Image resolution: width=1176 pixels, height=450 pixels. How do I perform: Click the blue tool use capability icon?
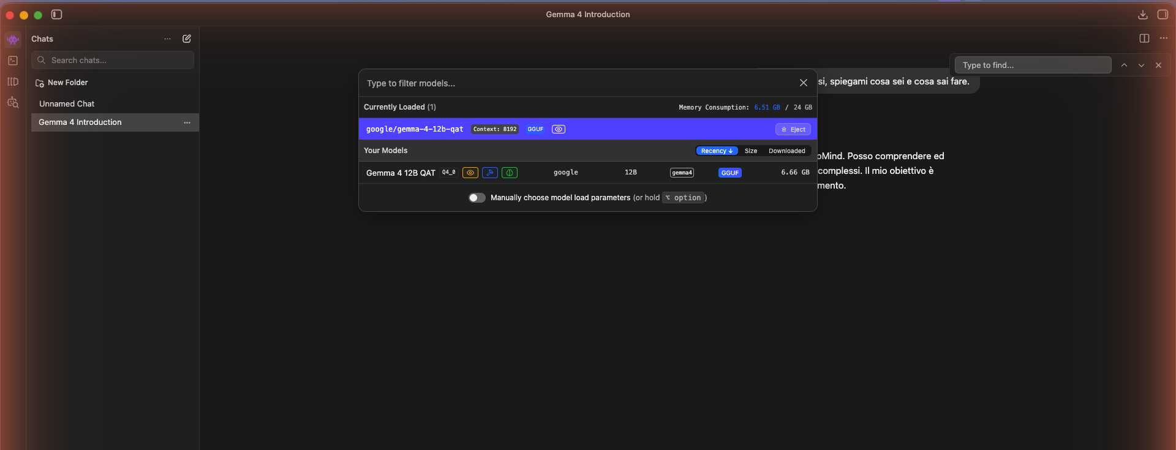(490, 173)
